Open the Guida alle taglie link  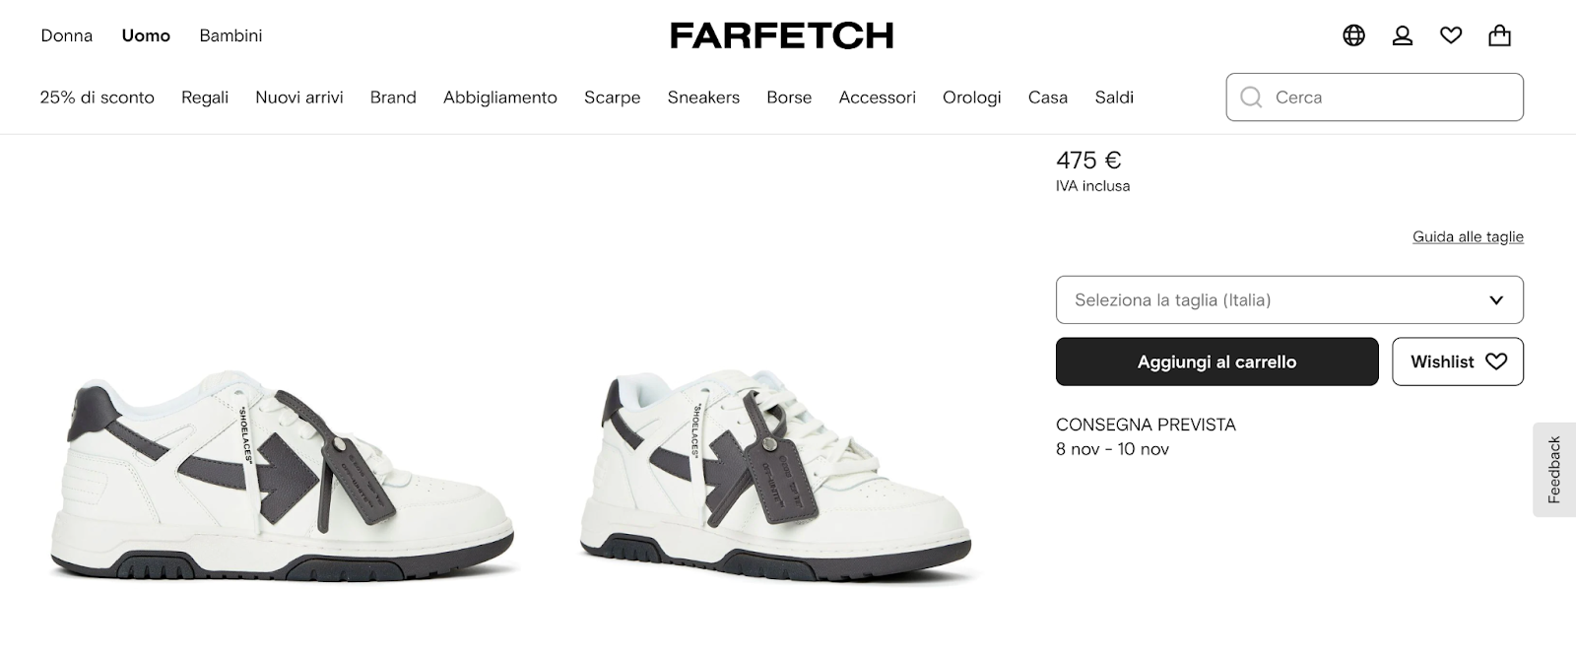tap(1468, 236)
